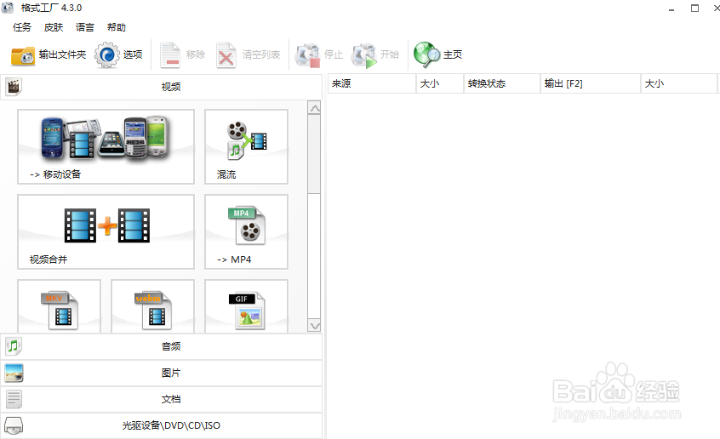Maximize the 格式工厂 window
720x439 pixels.
[694, 9]
